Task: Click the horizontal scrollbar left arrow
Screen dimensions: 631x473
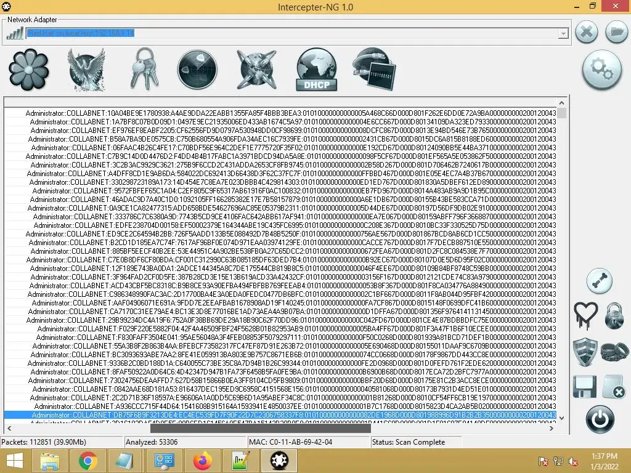Action: (9, 429)
